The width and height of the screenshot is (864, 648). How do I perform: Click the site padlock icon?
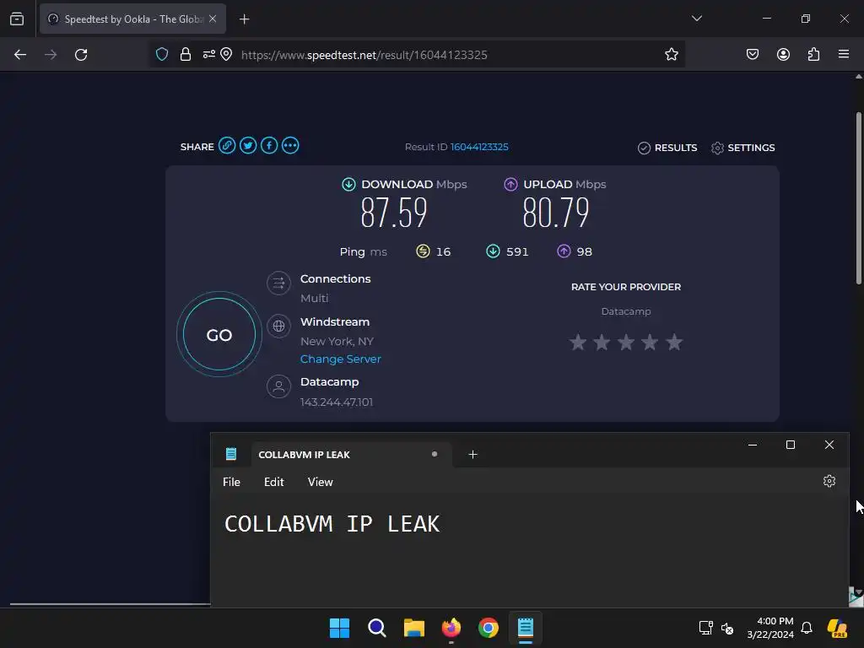[186, 55]
